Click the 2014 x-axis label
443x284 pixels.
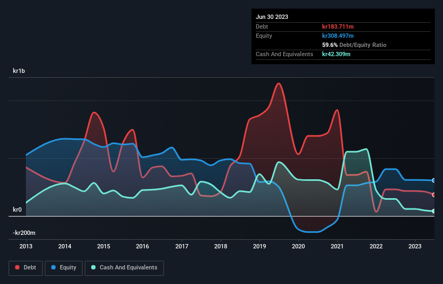point(65,246)
